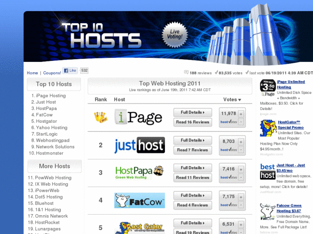Read 7 Reviews of Just Host
This screenshot has height=234, width=313.
(x=192, y=150)
